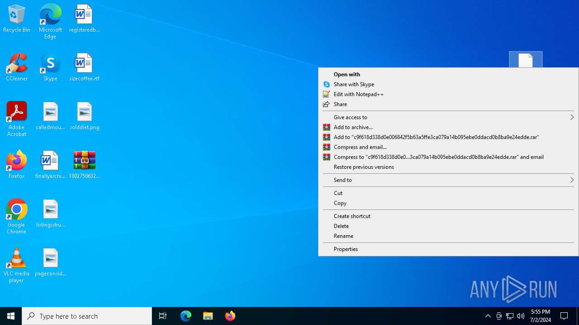Select the CCleaner desktop shortcut
Viewport: 579px width, 325px height.
(x=17, y=67)
